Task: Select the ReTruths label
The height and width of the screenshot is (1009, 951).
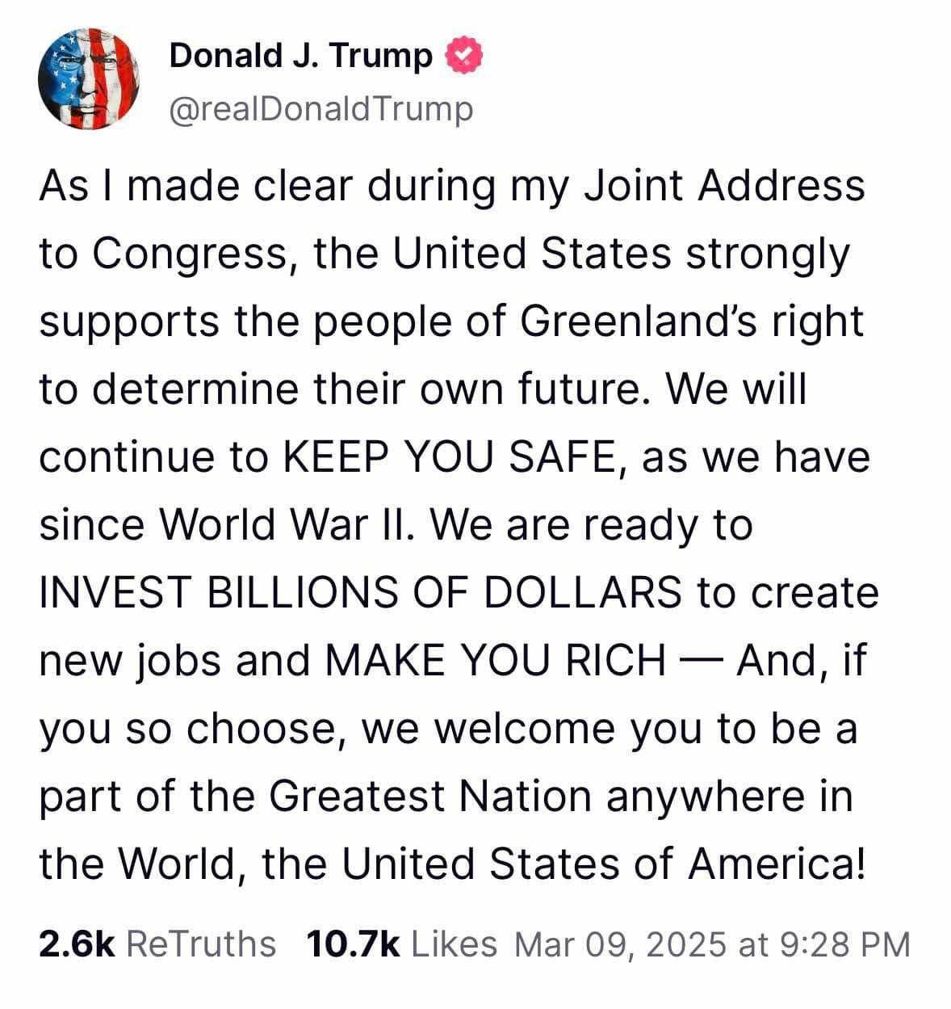Action: coord(201,944)
